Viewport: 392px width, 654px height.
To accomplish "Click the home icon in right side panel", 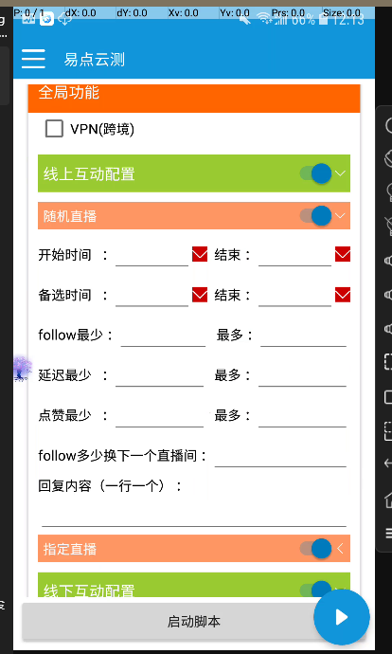I will 388,499.
